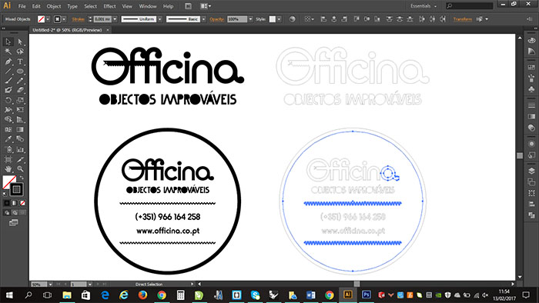
Task: Click the Style swatch in control bar
Action: coord(273,19)
